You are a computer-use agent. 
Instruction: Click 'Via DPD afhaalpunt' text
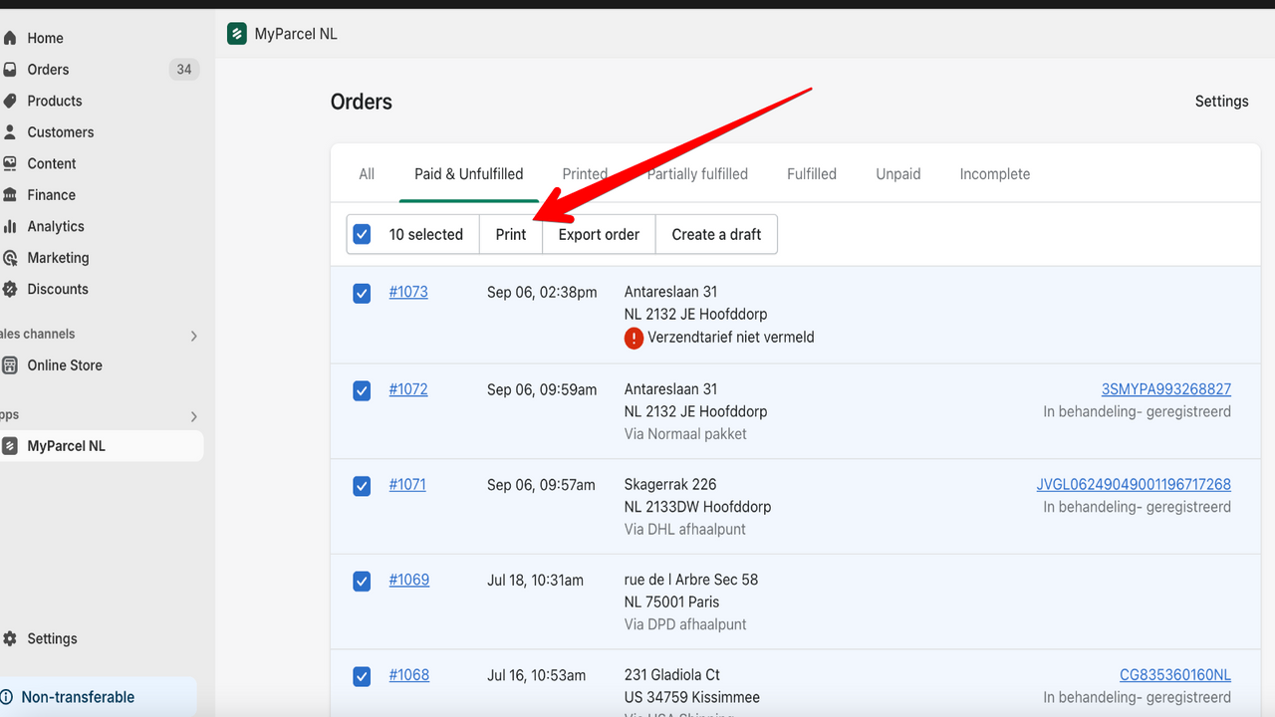point(685,625)
